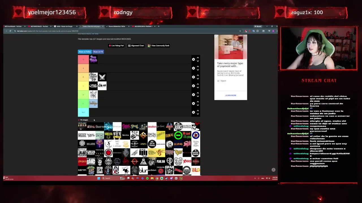Share the tier list on Twitter
362x203 pixels.
pyautogui.click(x=85, y=52)
